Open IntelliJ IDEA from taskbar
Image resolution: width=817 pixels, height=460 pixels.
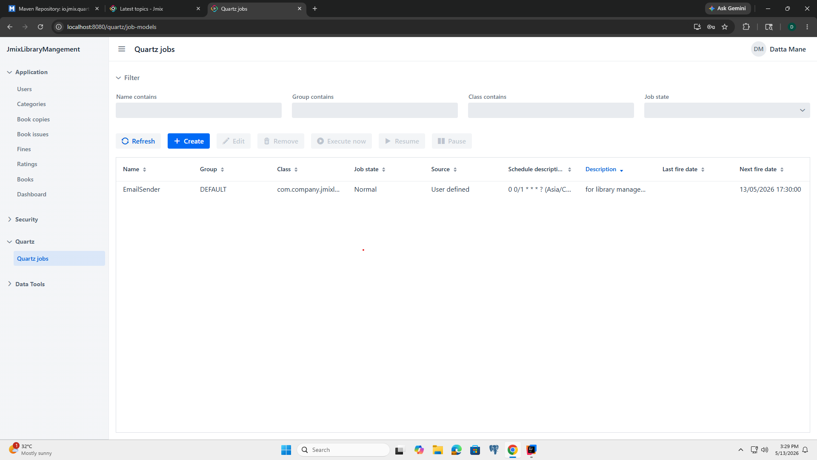coord(531,450)
